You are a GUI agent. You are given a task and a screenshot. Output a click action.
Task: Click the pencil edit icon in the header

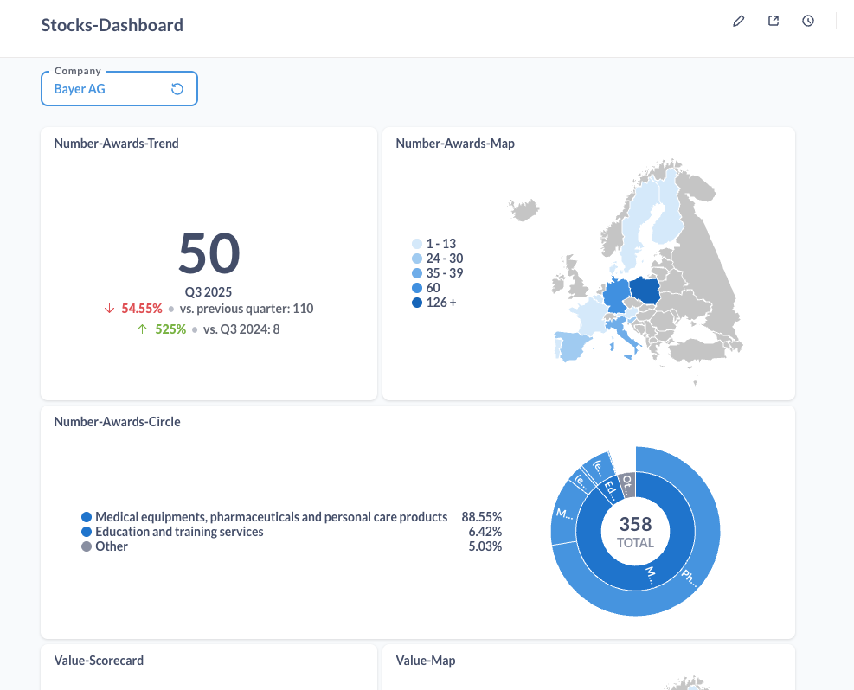738,21
